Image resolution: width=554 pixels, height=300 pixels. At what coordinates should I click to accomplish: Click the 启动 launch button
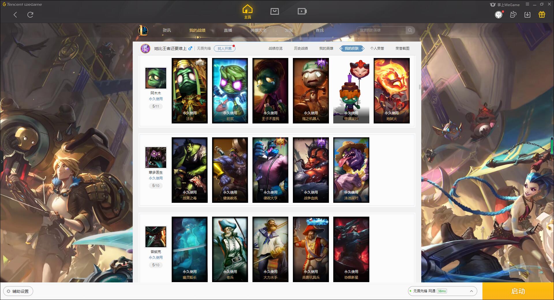click(x=518, y=291)
